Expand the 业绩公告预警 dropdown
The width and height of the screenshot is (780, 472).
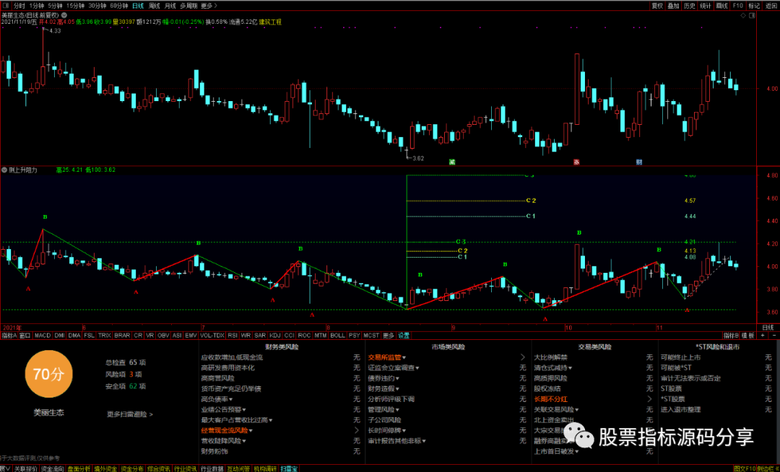[x=223, y=409]
